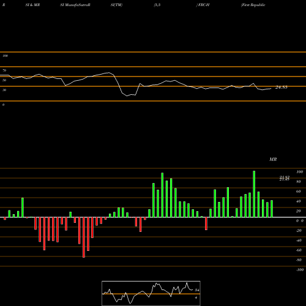Click the MR axis label -100
The width and height of the screenshot is (306, 306).
coord(299,270)
